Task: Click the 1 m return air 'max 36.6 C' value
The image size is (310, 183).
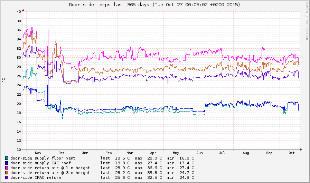Action: [x=149, y=168]
